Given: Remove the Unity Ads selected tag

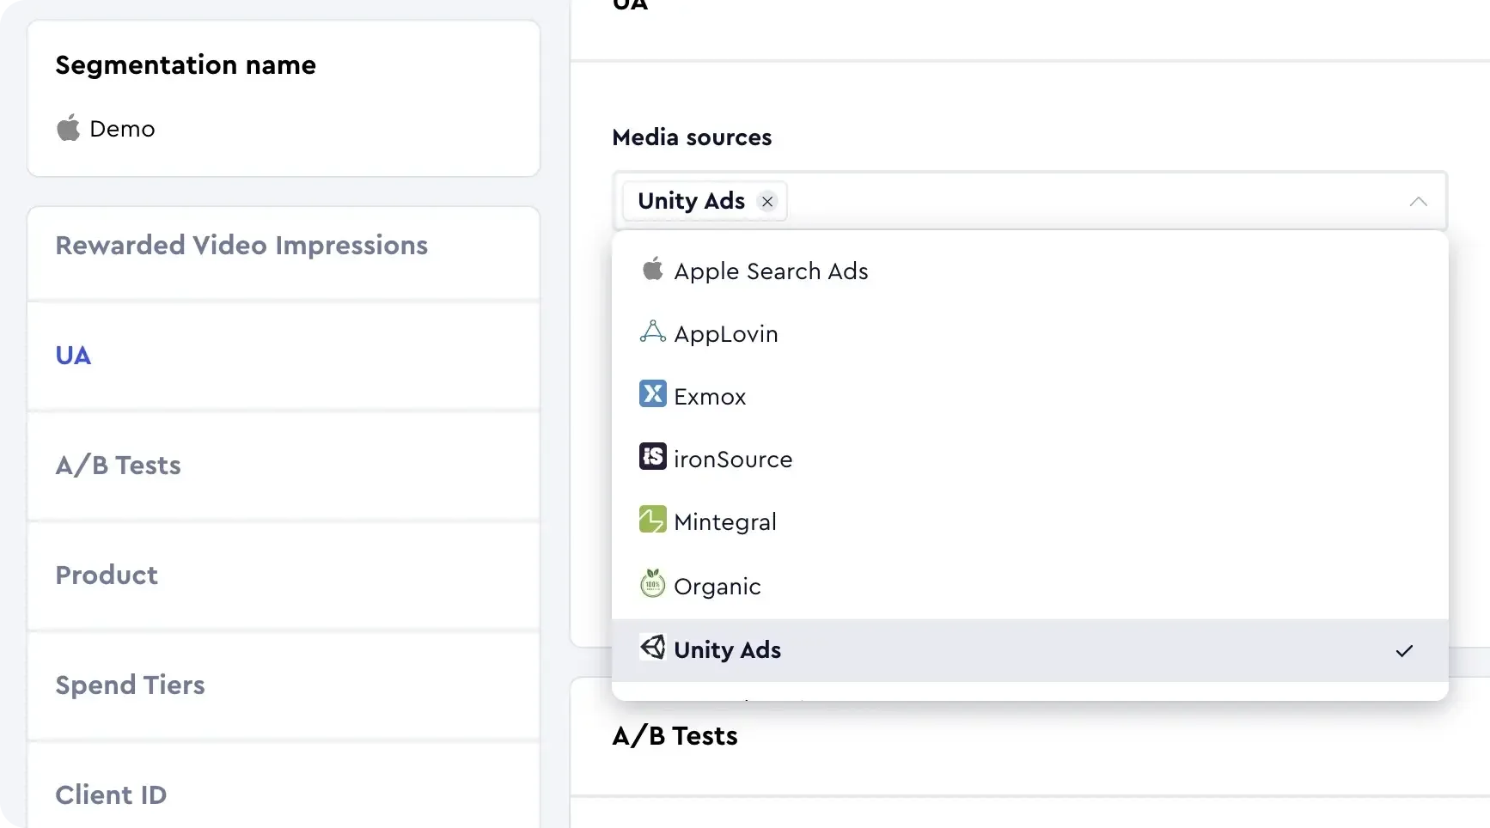Looking at the screenshot, I should point(767,202).
